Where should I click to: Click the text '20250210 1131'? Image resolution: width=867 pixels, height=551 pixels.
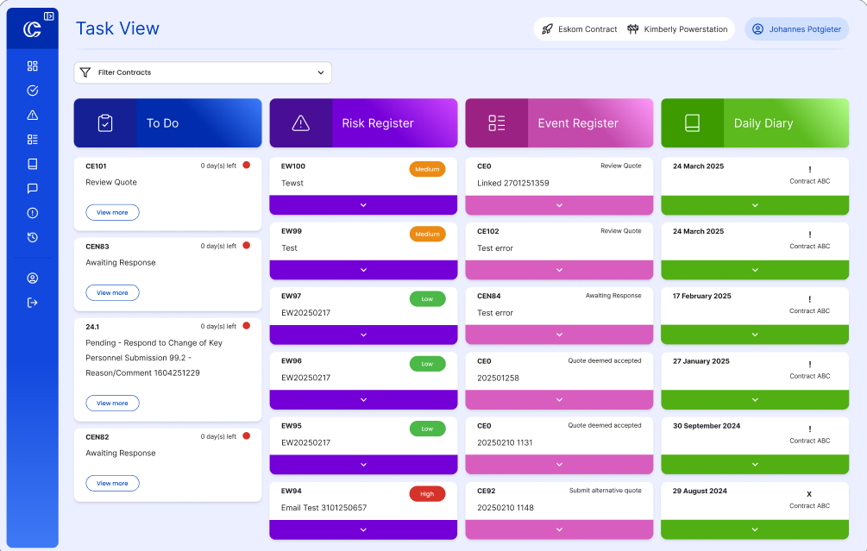point(505,442)
